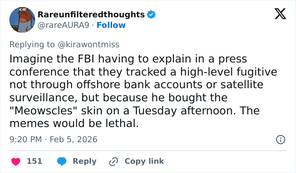Open the Rareunfilteredthoughts profile avatar
This screenshot has width=296, height=173.
22,20
